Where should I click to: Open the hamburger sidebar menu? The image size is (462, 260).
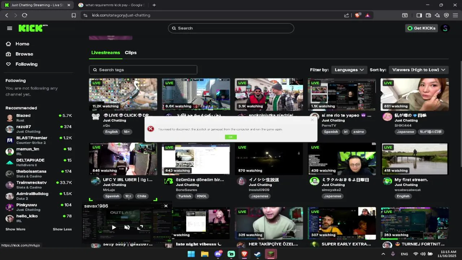(10, 28)
